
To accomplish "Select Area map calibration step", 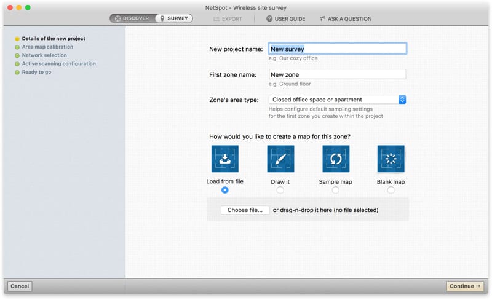I will point(47,47).
